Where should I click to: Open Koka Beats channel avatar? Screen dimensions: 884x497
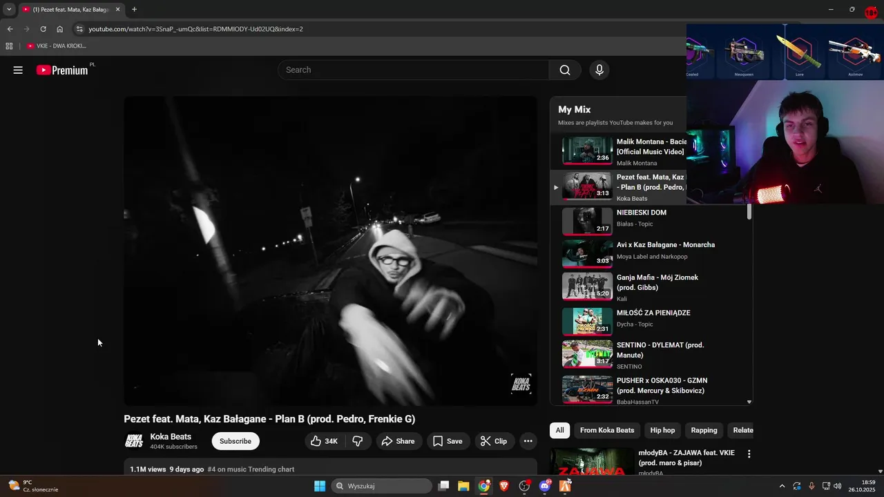click(134, 441)
